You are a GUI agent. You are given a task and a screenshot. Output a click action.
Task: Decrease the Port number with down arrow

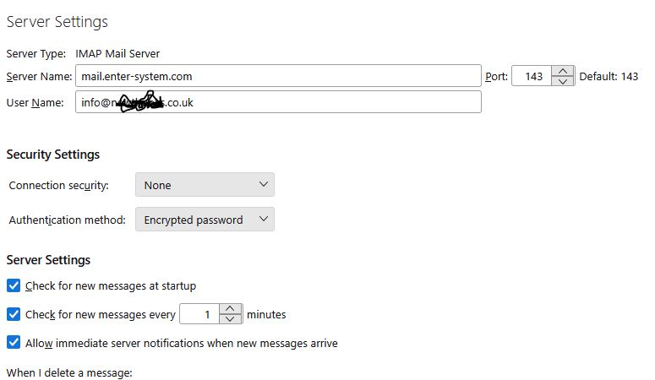(x=563, y=81)
